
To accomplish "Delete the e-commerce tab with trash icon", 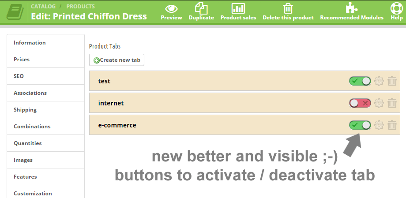I will tap(392, 125).
